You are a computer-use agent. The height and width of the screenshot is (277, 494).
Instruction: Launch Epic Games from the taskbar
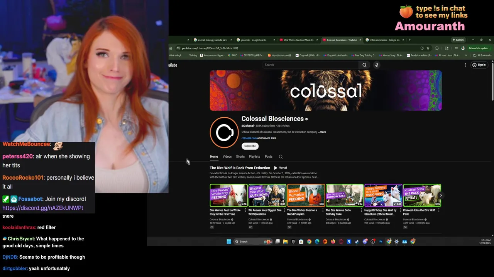(293, 242)
